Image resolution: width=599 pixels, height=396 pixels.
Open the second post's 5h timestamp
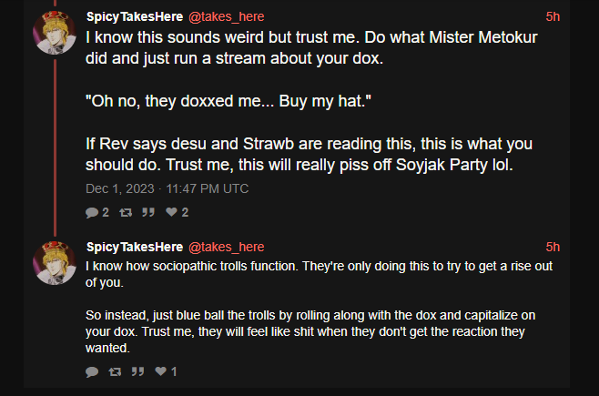point(553,247)
